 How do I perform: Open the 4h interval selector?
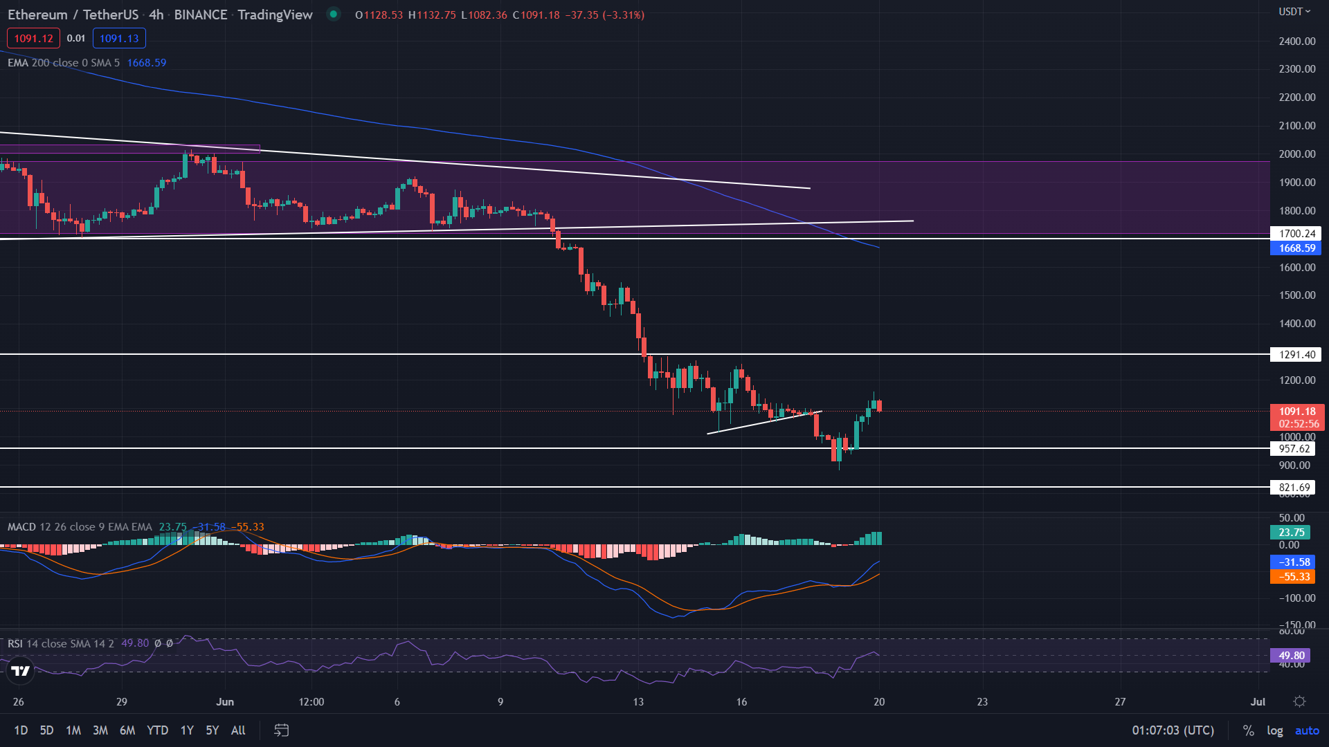click(156, 15)
